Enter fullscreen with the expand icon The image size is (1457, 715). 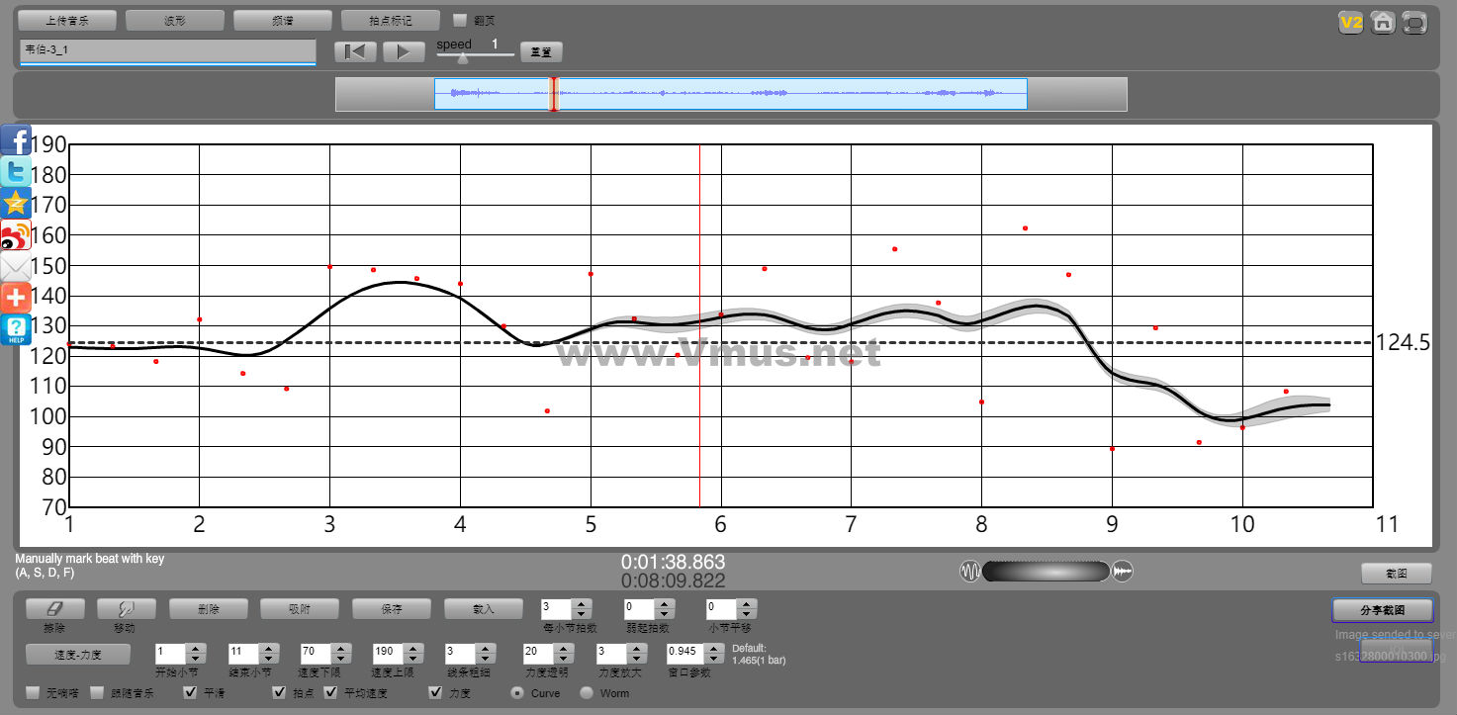click(x=1415, y=22)
